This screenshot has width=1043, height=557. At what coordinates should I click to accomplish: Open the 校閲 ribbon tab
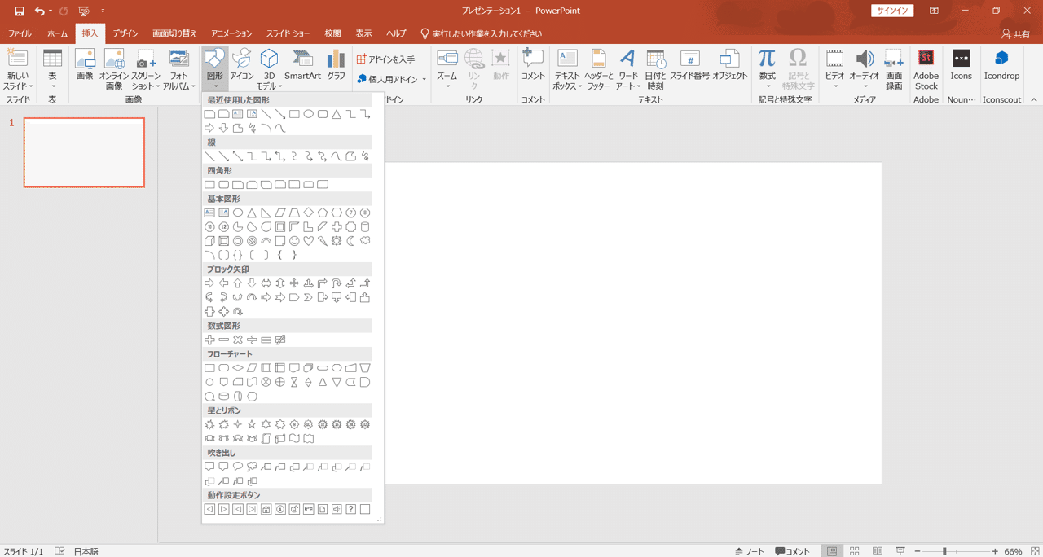(x=332, y=33)
